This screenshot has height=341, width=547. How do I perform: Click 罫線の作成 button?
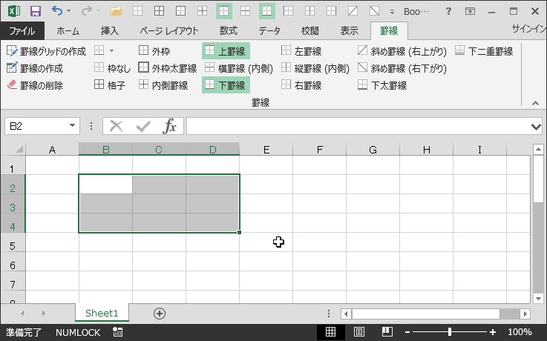(x=35, y=68)
